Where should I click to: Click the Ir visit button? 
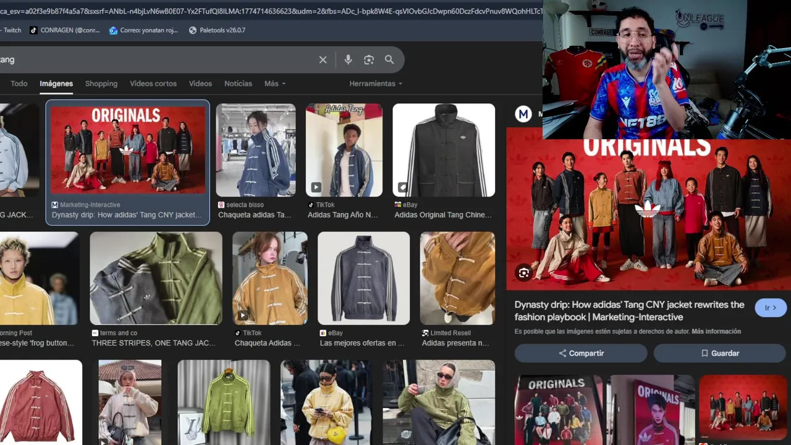(771, 308)
